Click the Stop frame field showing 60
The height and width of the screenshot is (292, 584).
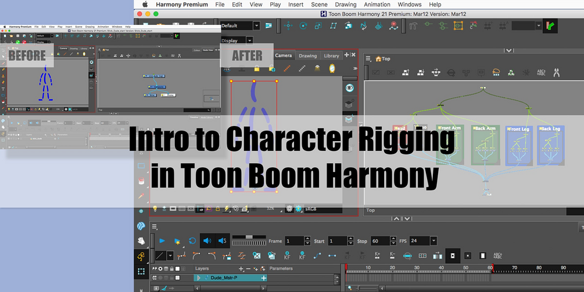pos(380,241)
